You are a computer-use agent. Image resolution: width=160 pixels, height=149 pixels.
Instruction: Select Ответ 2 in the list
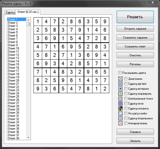click(x=17, y=23)
